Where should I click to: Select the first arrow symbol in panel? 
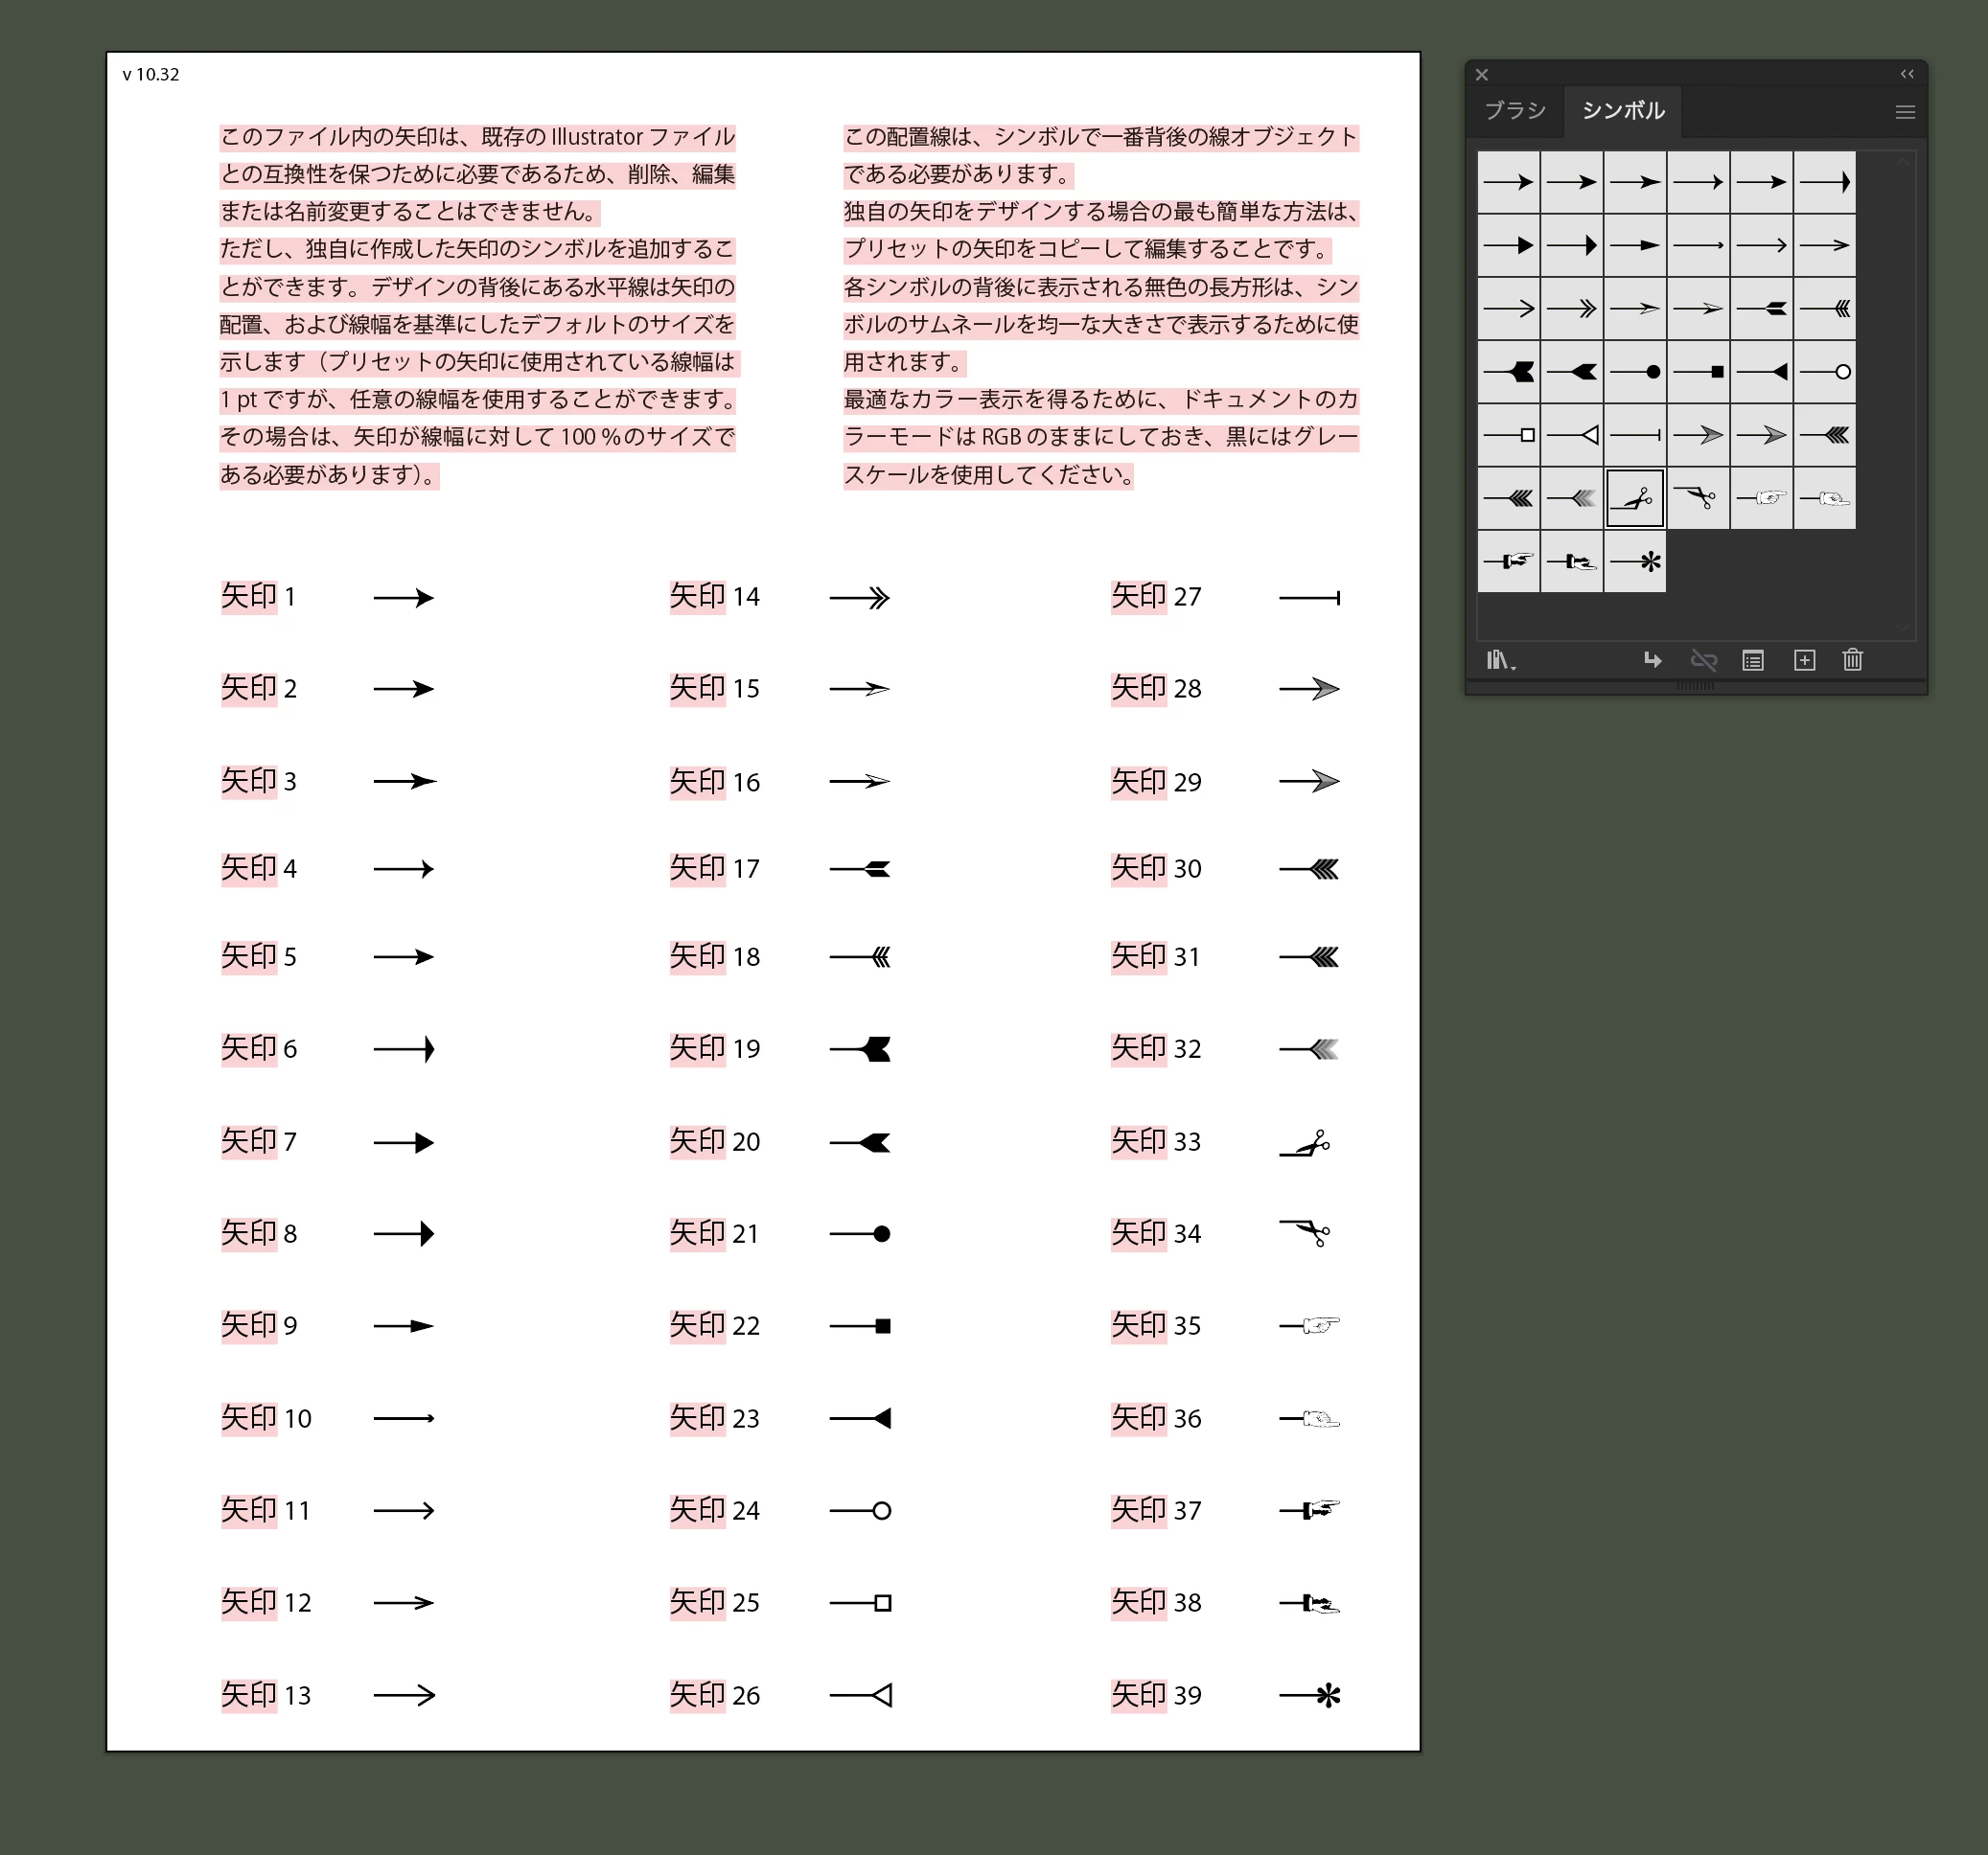point(1509,182)
